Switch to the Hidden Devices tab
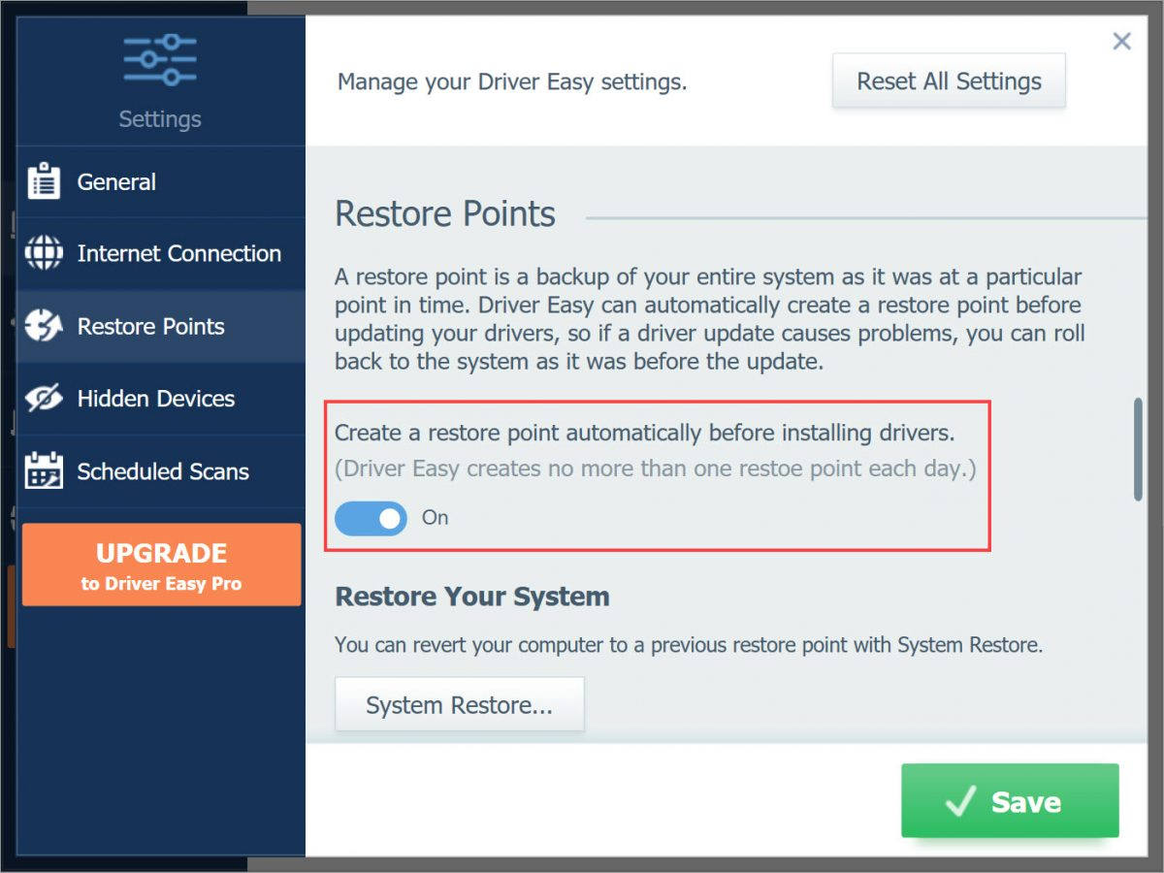 coord(161,399)
